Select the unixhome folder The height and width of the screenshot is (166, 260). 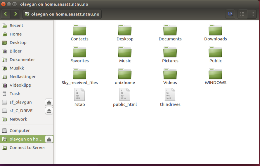click(125, 77)
